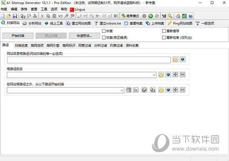Open the 列表过滤 sub-tab
Image resolution: width=229 pixels, height=161 pixels.
[x=116, y=45]
